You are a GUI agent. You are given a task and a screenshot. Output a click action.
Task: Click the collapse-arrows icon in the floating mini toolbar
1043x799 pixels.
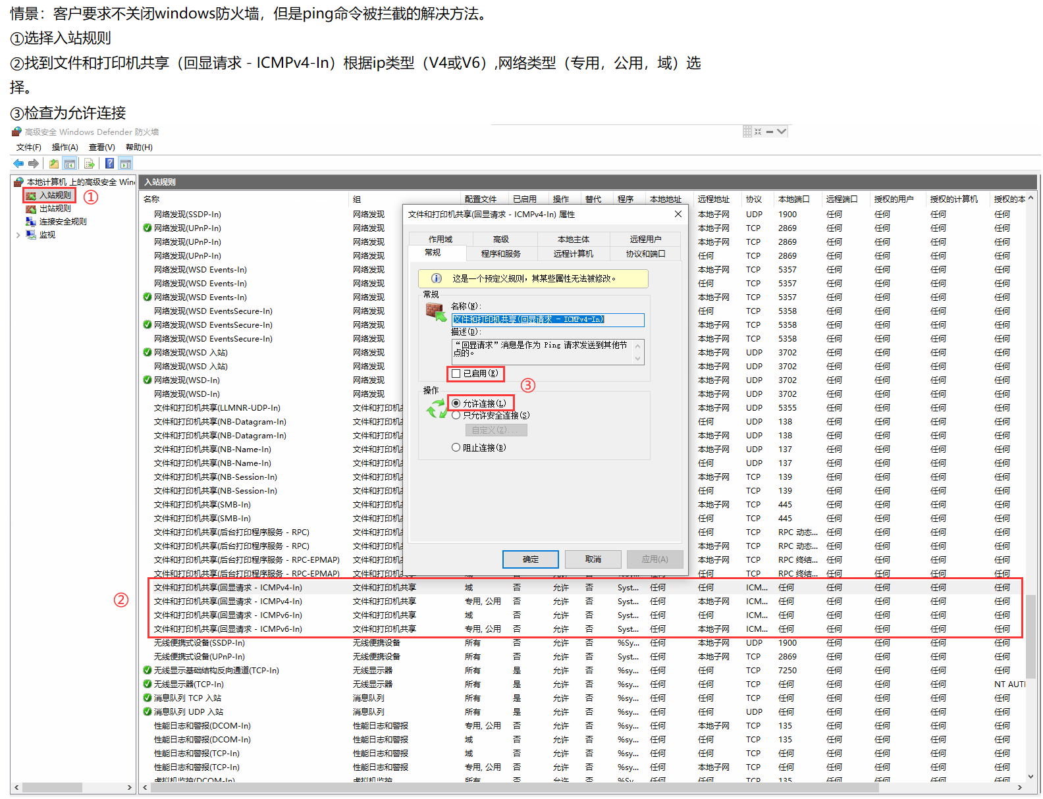coord(758,132)
